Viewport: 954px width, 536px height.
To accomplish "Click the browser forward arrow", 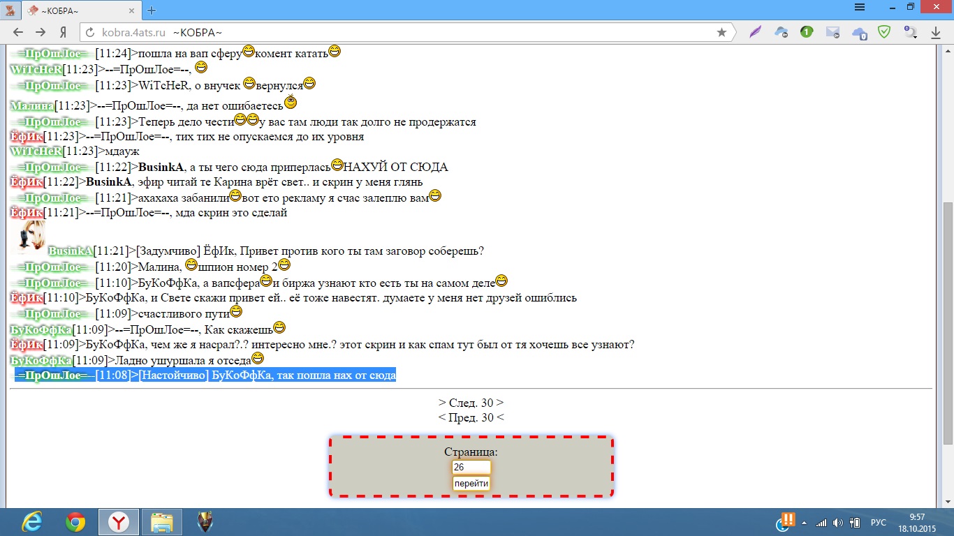I will pos(41,32).
